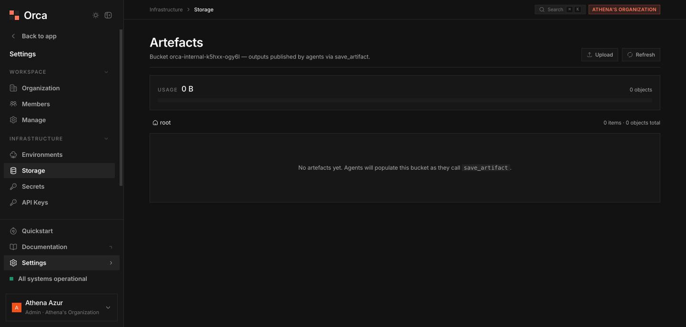Click the '0 B' usage value
Image resolution: width=686 pixels, height=327 pixels.
point(187,89)
